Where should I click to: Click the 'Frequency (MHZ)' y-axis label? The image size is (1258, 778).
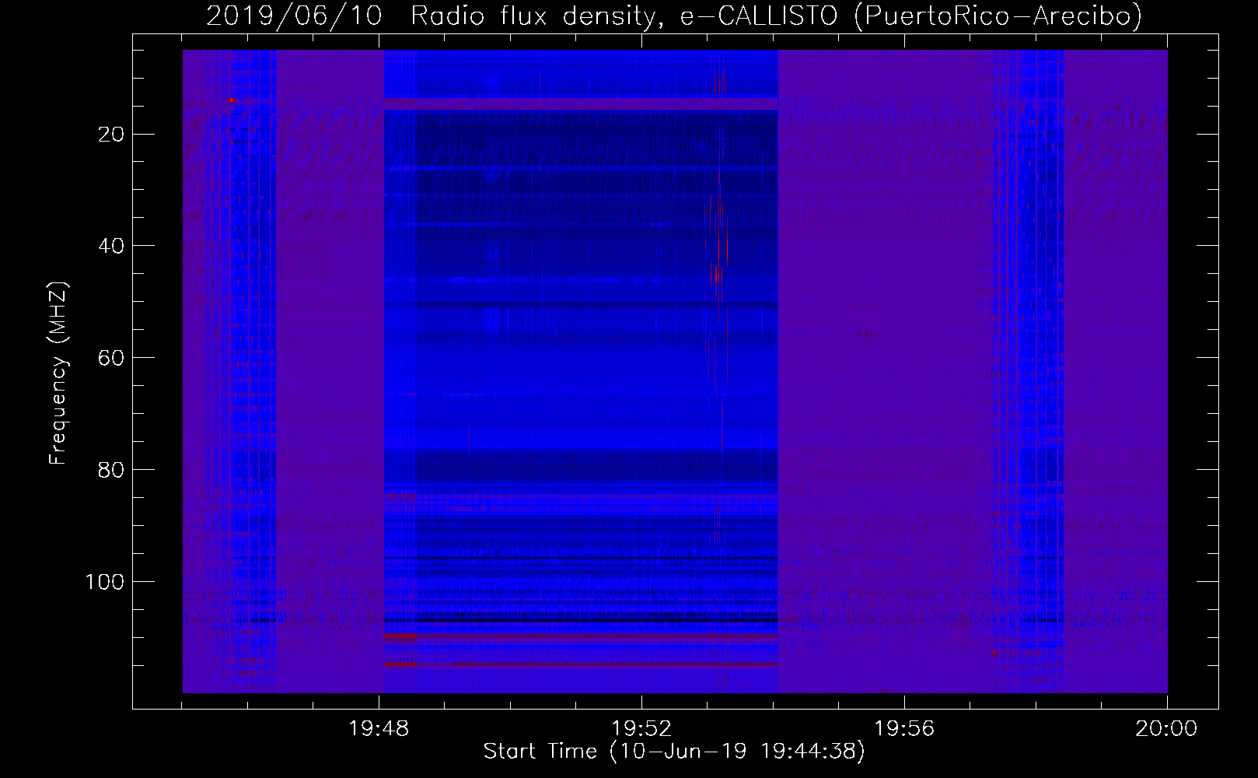(x=58, y=373)
